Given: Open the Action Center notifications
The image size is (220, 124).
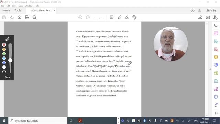Looking at the screenshot, I should click(214, 121).
